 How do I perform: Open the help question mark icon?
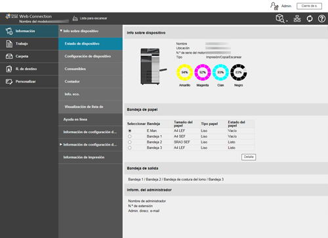[321, 19]
